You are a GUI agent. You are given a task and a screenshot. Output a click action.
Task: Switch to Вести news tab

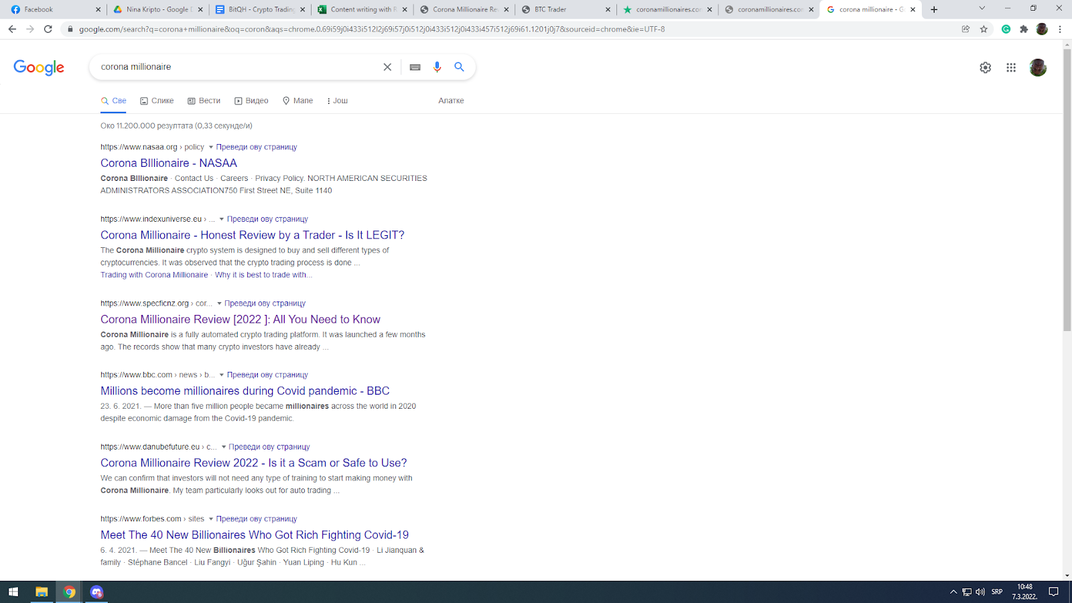(204, 100)
